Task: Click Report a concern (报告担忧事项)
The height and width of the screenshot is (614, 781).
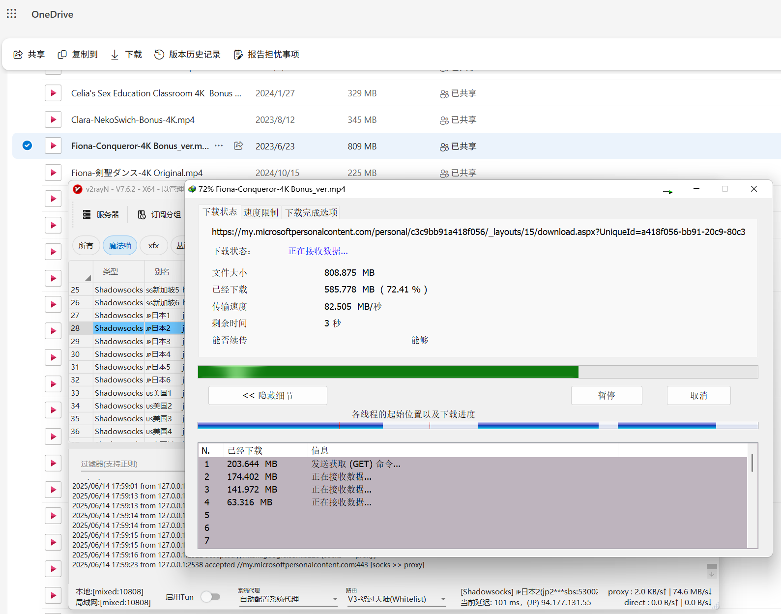Action: [266, 55]
